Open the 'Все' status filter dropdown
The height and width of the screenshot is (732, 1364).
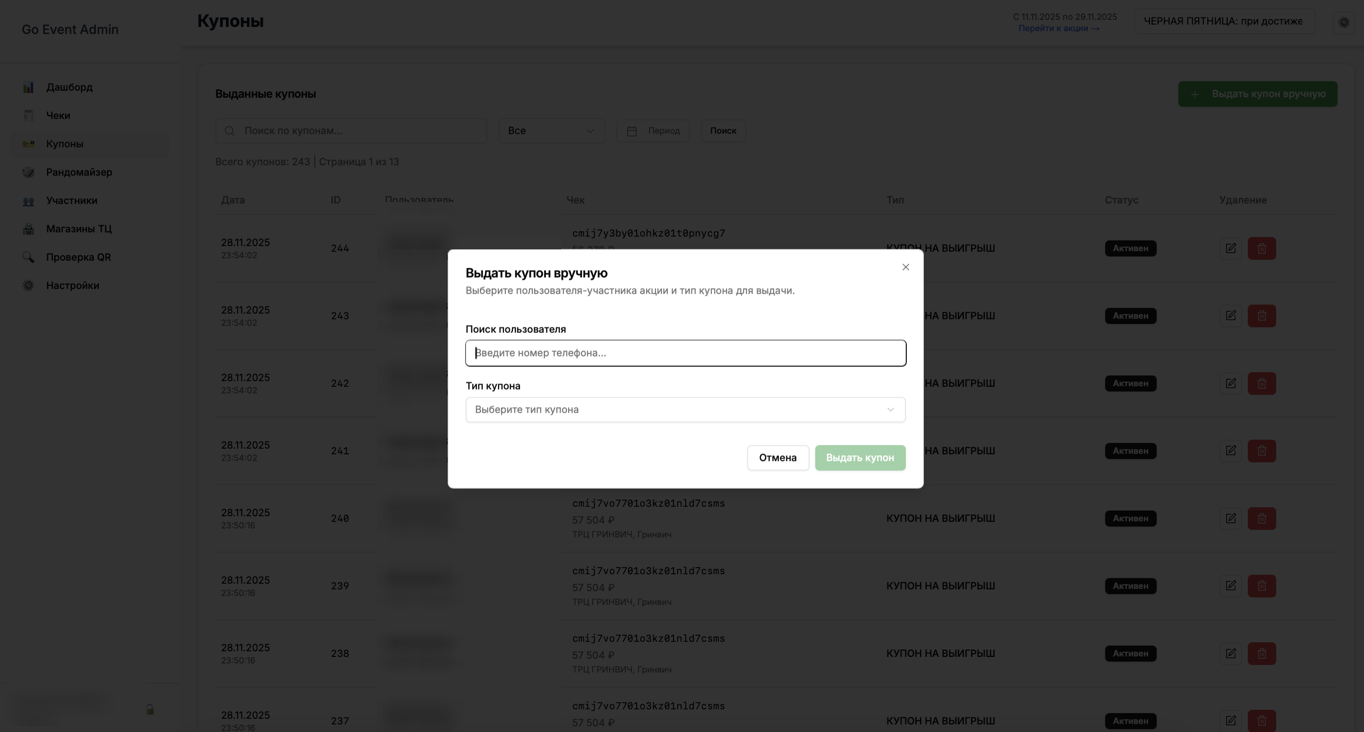click(551, 131)
